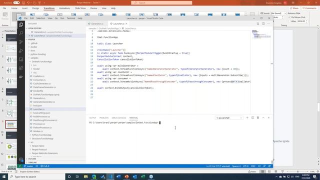Click the synchronize changes icon in status bar

[x=36, y=166]
